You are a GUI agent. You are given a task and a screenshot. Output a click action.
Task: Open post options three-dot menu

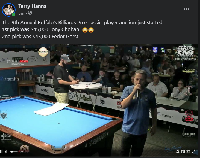(x=186, y=9)
